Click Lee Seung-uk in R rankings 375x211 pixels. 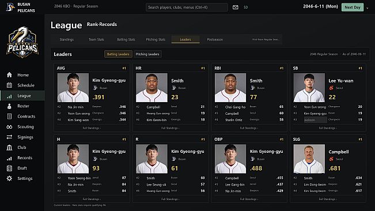click(156, 184)
